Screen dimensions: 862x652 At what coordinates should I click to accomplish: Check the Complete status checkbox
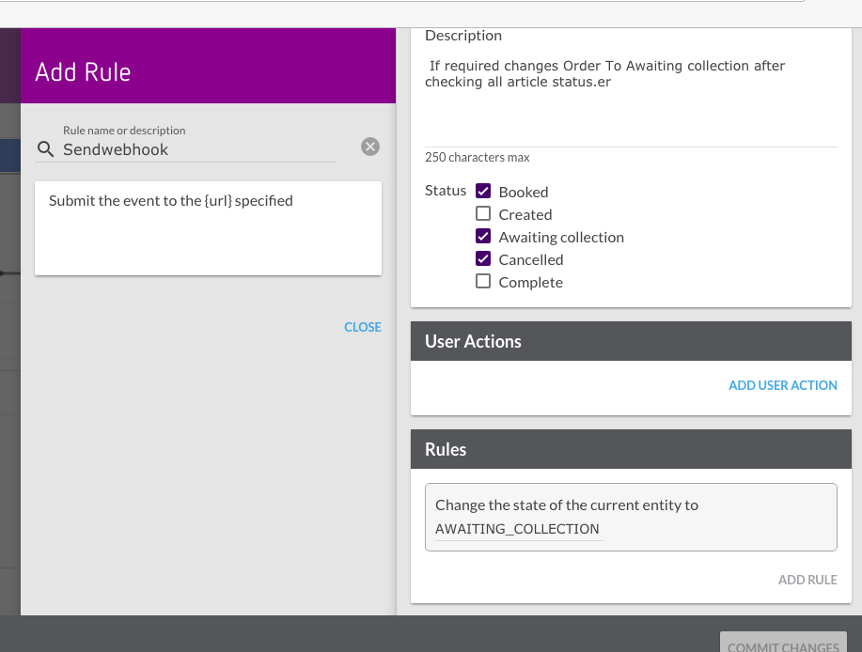point(483,282)
